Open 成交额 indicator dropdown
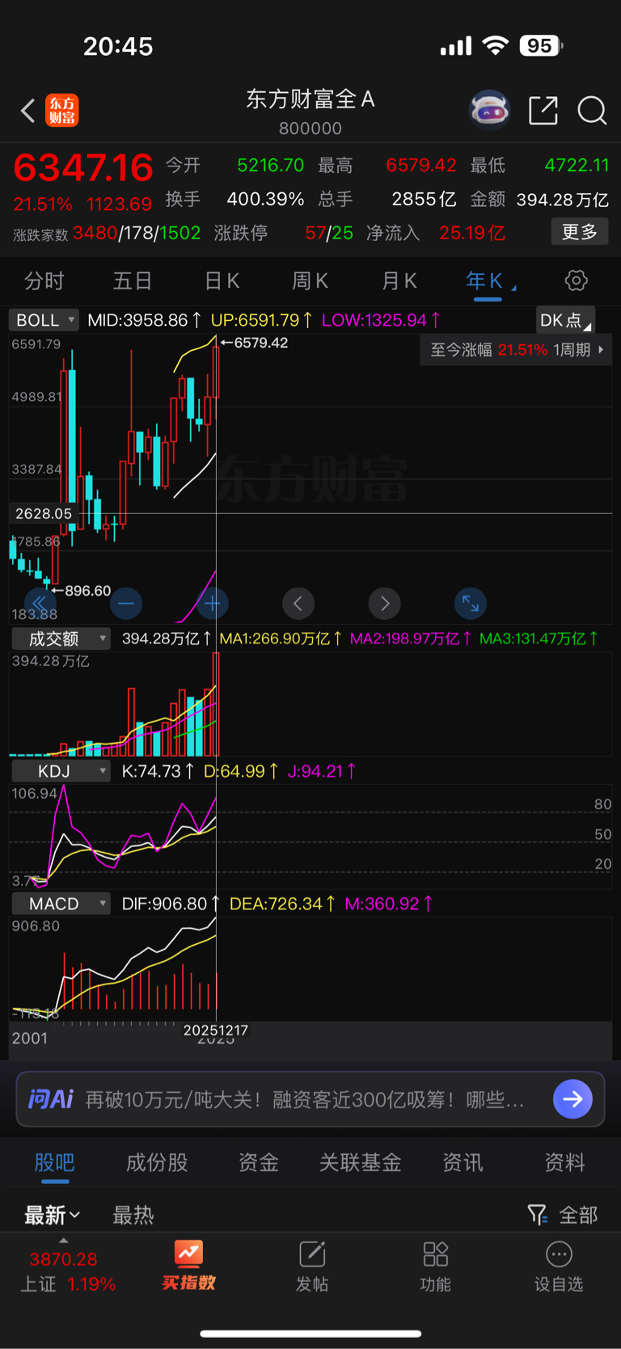 tap(61, 639)
